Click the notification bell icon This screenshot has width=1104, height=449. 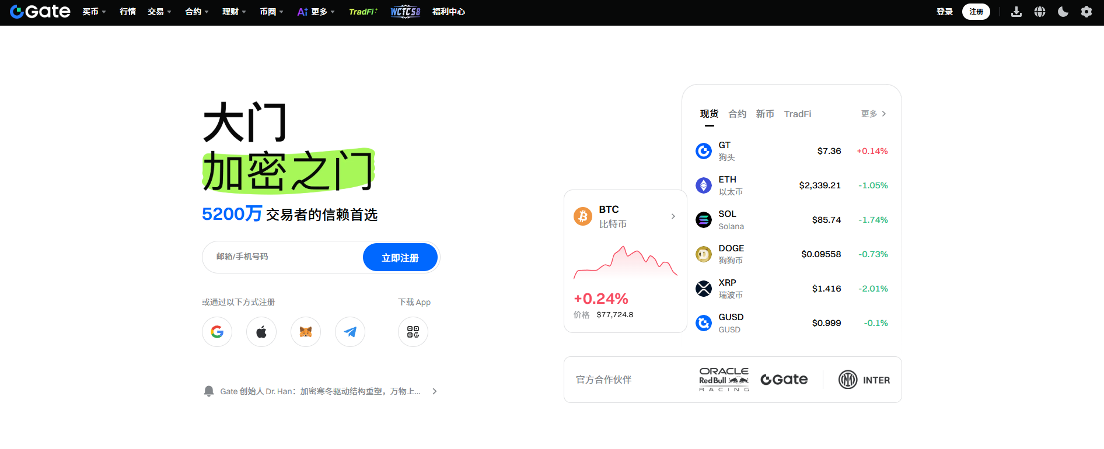click(209, 391)
